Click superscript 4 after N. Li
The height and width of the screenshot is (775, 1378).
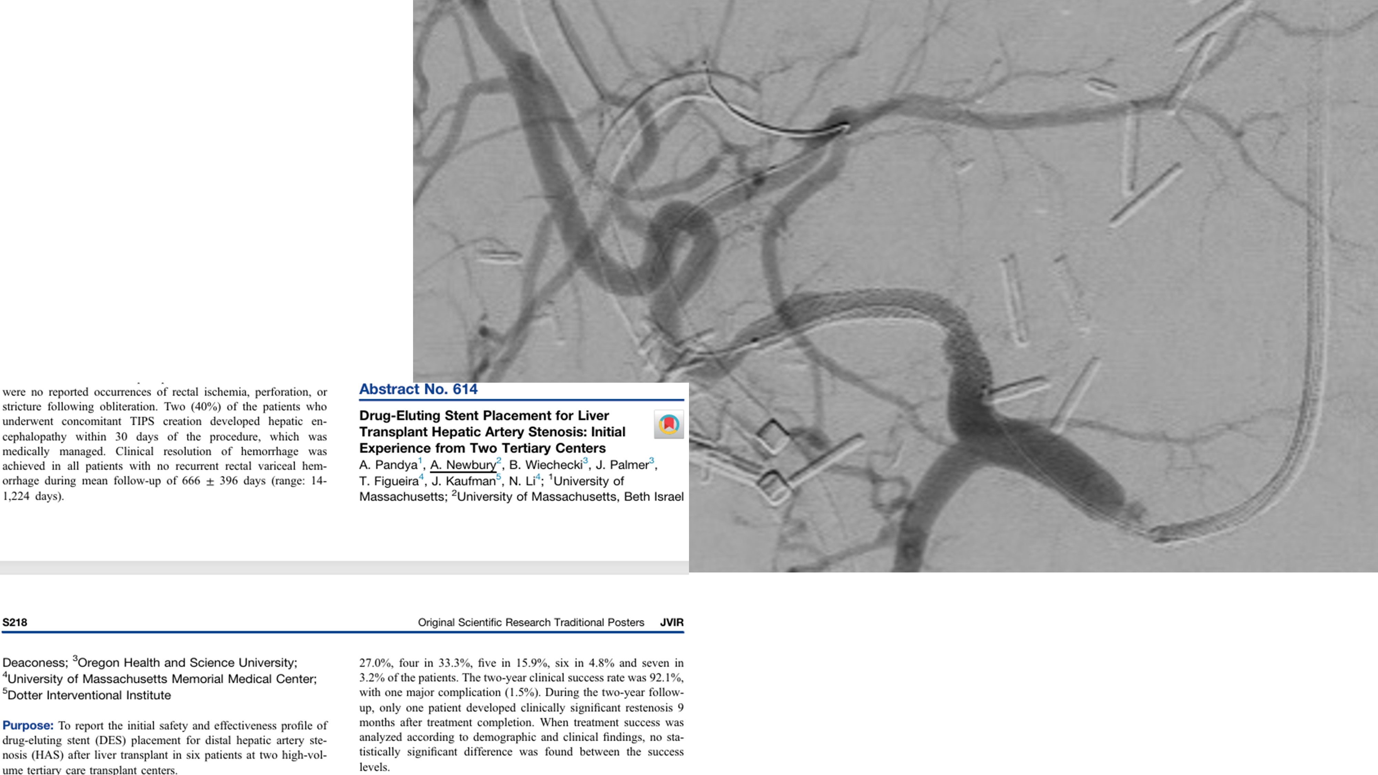538,477
